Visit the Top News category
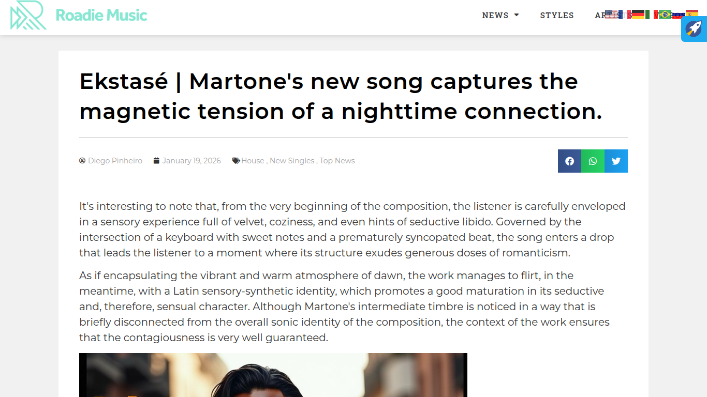 coord(337,161)
